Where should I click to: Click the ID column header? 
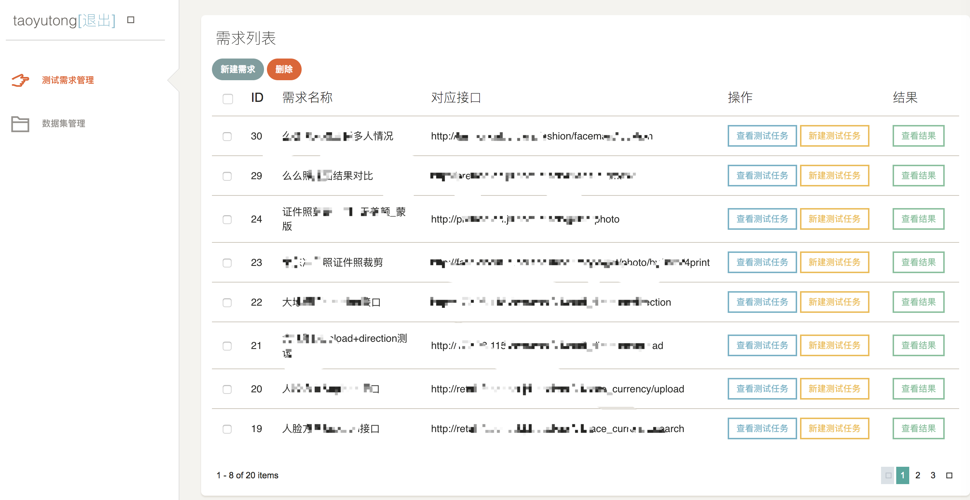point(257,98)
